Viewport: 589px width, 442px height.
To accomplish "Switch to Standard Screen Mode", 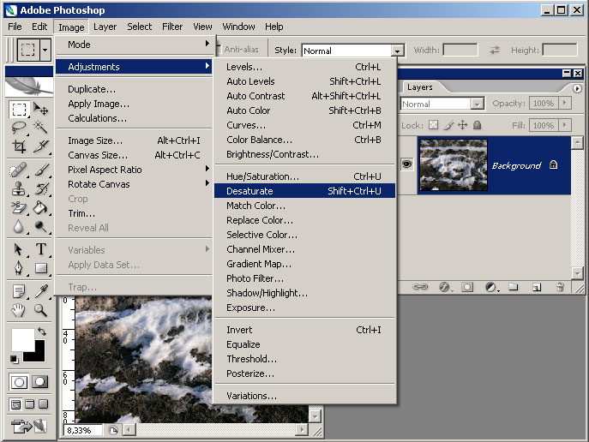I will [15, 404].
